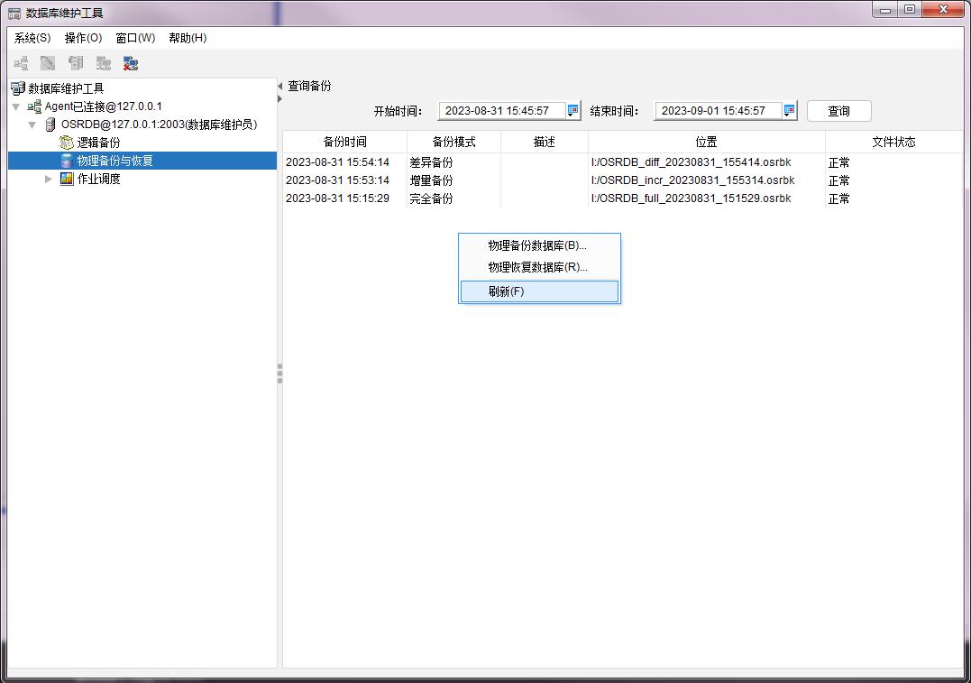
Task: Click the Agent已连接 network node icon
Action: (x=34, y=106)
